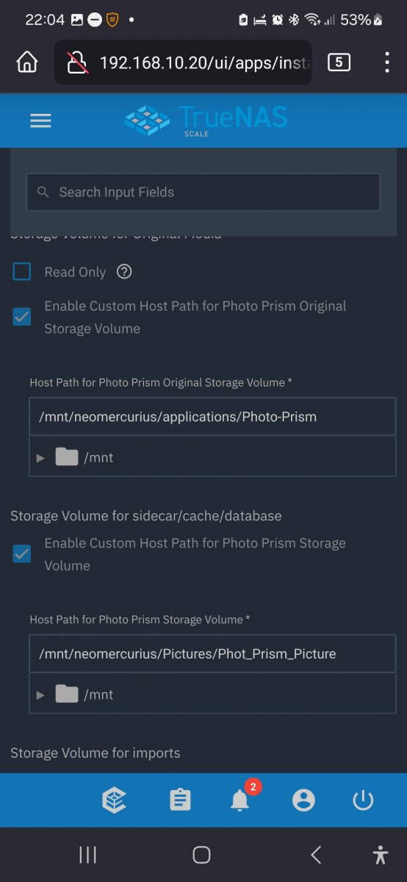Tap the Android back navigation button
The width and height of the screenshot is (407, 882).
(316, 854)
